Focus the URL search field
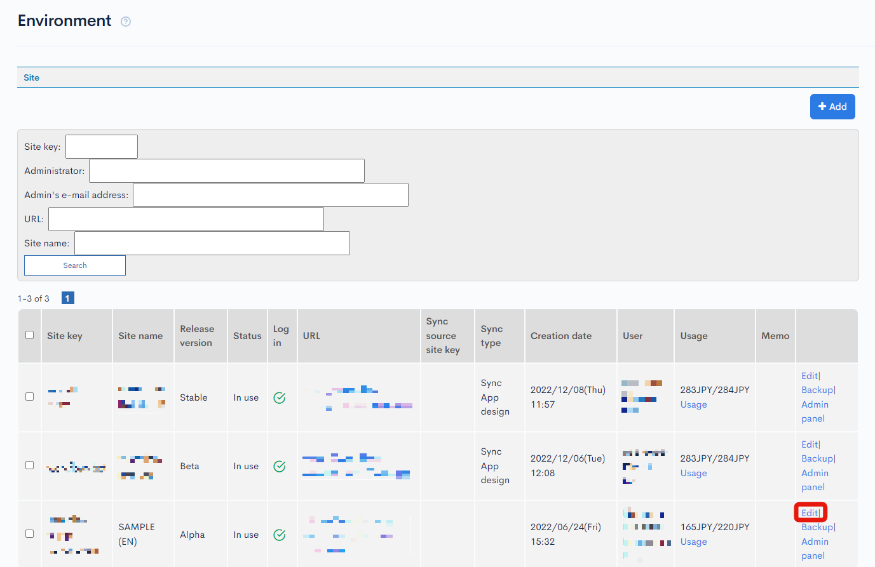Viewport: 875px width, 567px height. click(x=186, y=219)
